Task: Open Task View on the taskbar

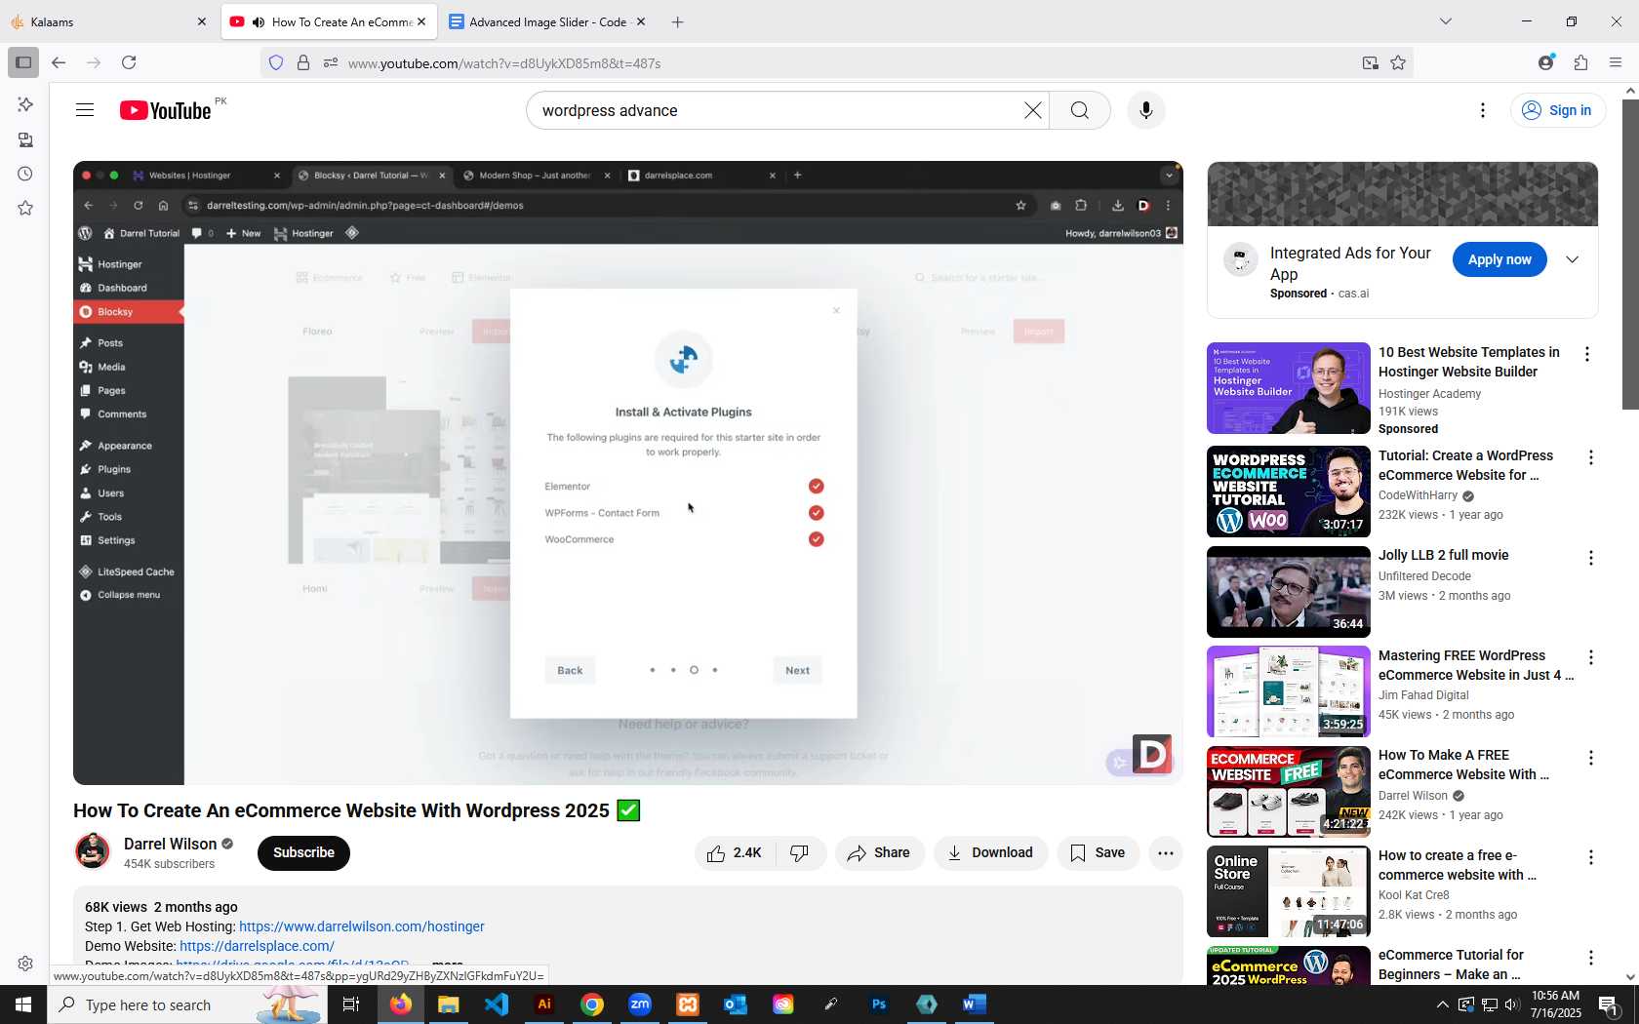Action: pos(351,1004)
